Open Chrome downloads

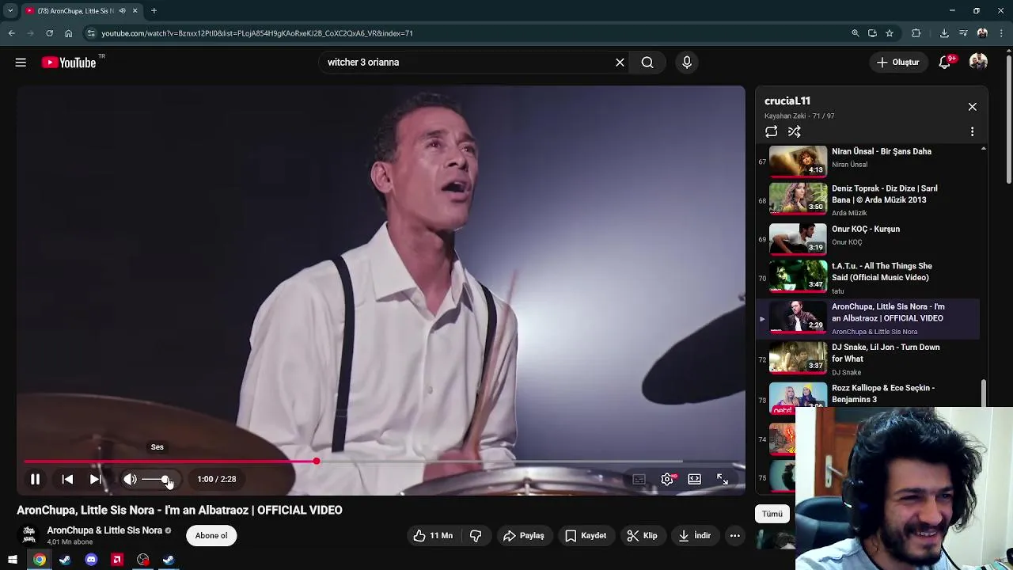pyautogui.click(x=944, y=33)
